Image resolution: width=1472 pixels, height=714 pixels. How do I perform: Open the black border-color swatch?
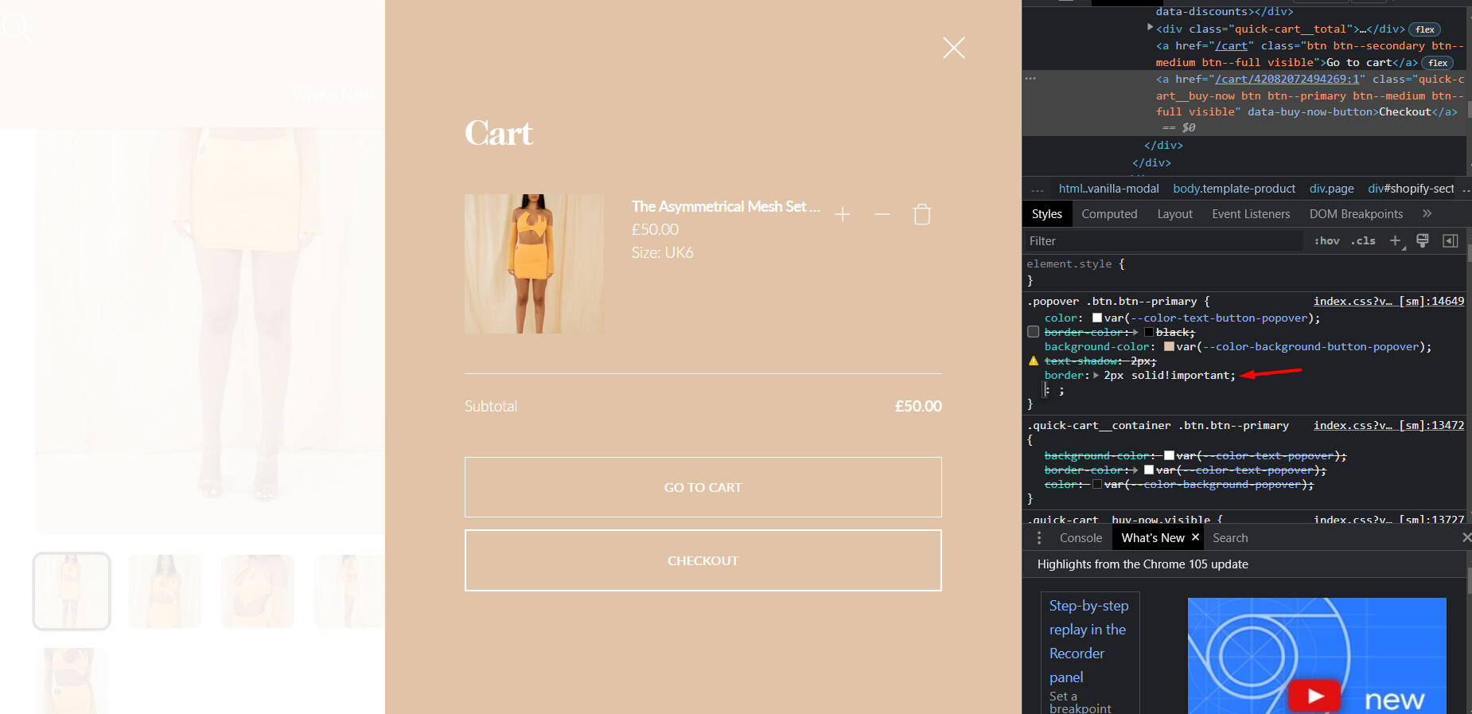click(1149, 332)
